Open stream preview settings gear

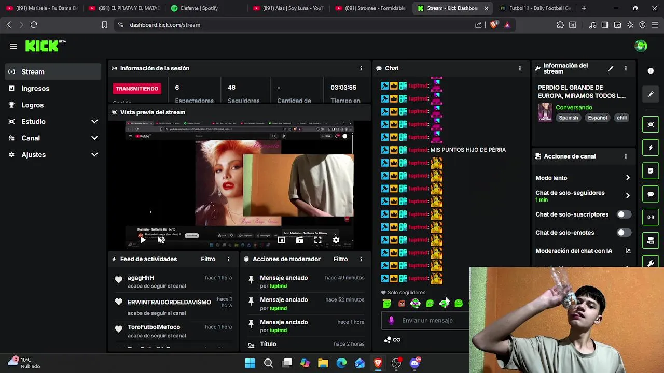[x=336, y=240]
